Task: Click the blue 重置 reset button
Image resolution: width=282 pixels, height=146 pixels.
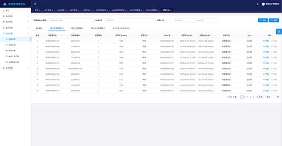Action: 274,20
